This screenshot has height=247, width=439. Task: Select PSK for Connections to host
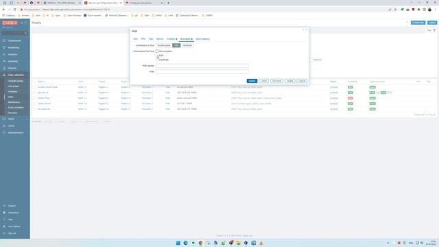(176, 45)
